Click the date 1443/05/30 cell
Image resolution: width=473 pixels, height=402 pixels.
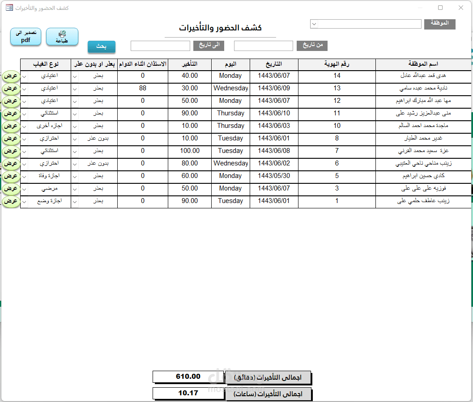click(x=274, y=176)
